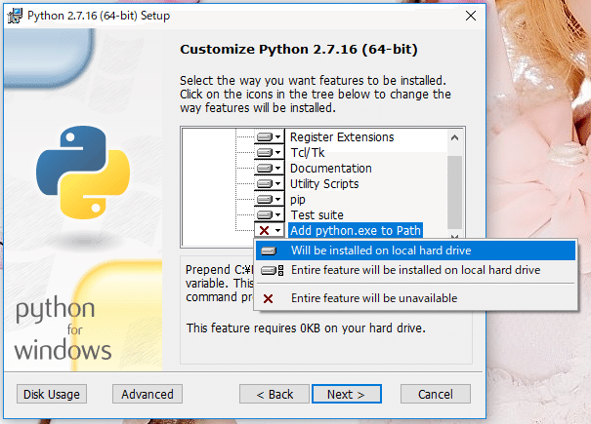The height and width of the screenshot is (424, 591).
Task: Click feature list scrollbar up arrow
Action: tap(454, 137)
